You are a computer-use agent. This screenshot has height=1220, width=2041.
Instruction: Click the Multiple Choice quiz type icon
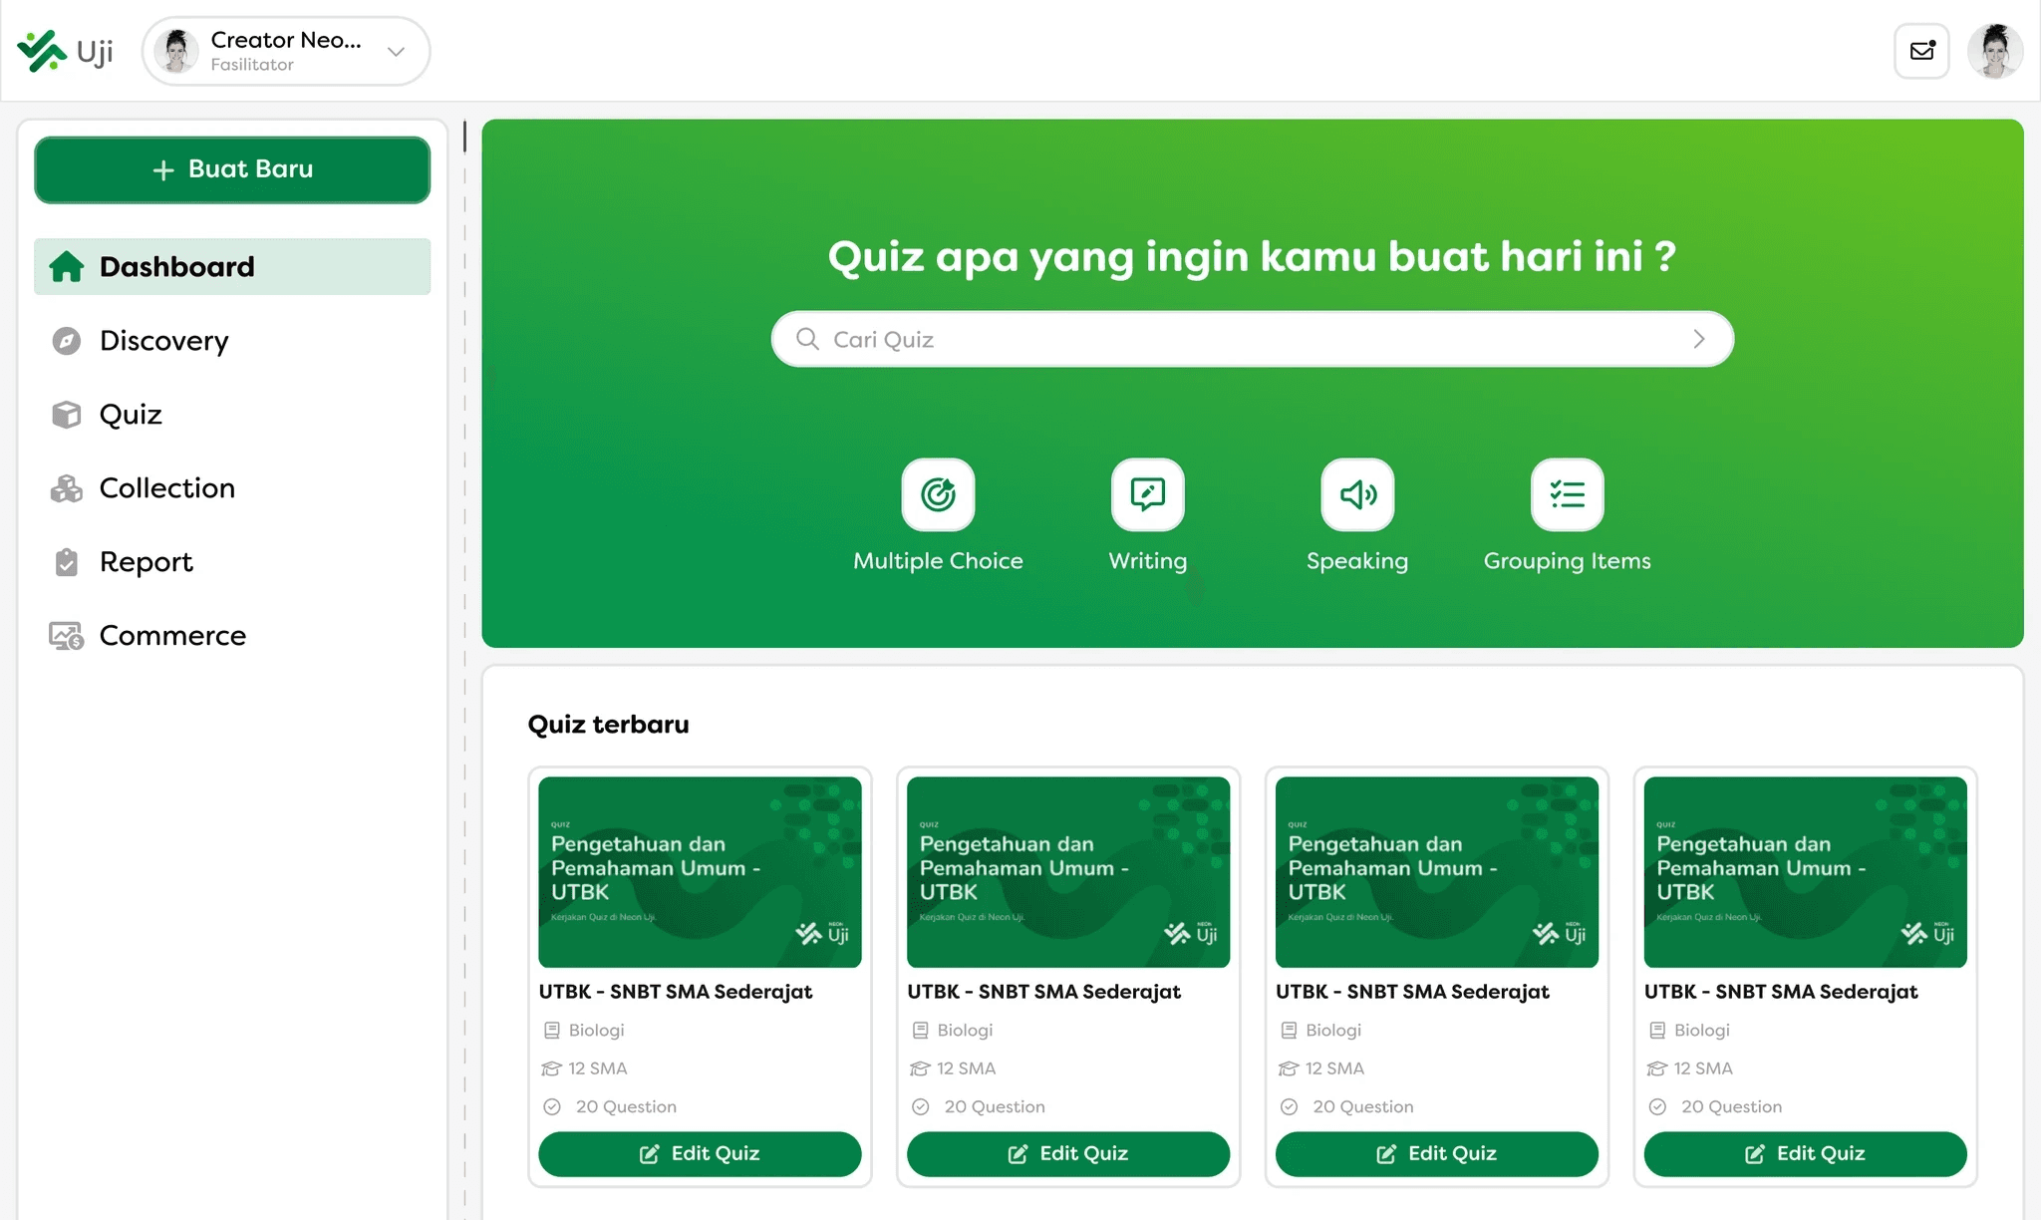(x=938, y=494)
